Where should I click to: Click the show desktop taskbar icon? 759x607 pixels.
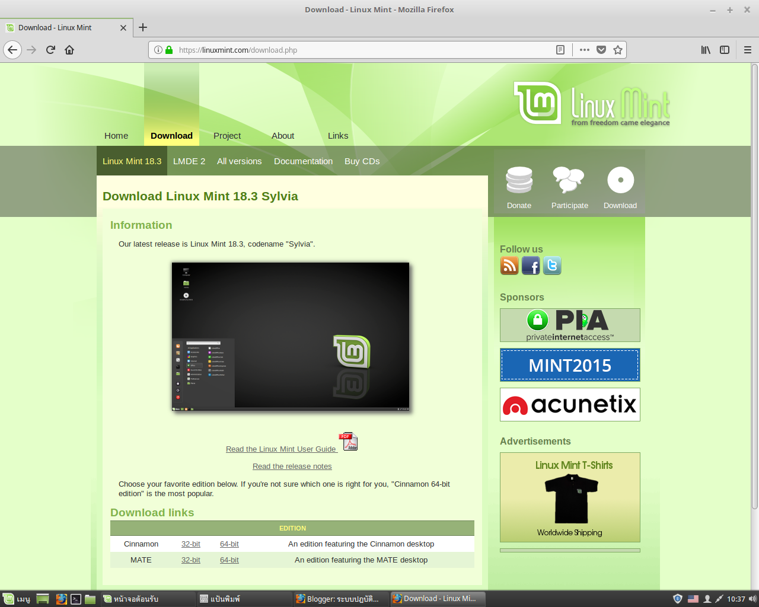point(43,599)
